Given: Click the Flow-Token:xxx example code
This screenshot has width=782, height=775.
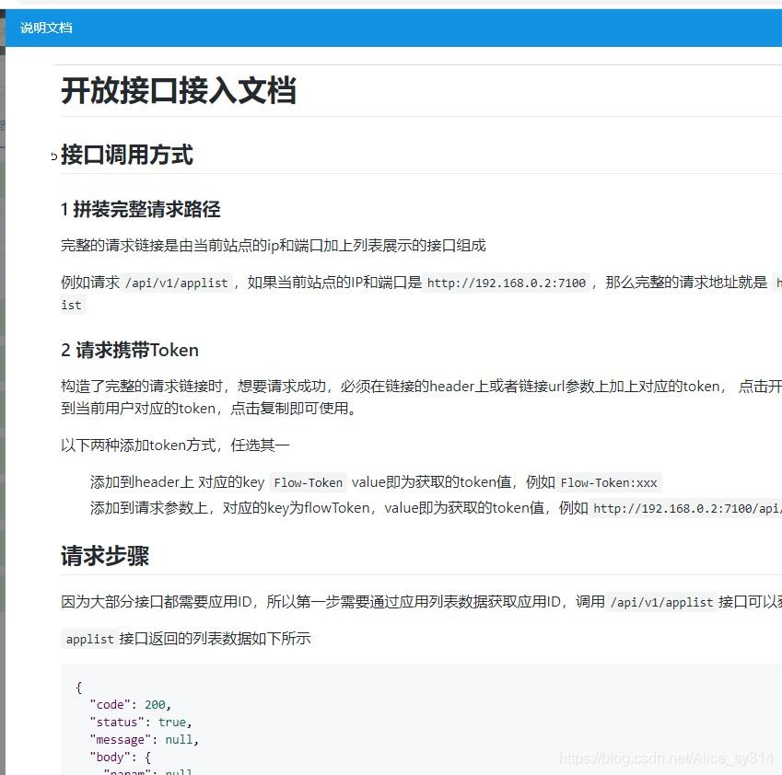Looking at the screenshot, I should 609,482.
